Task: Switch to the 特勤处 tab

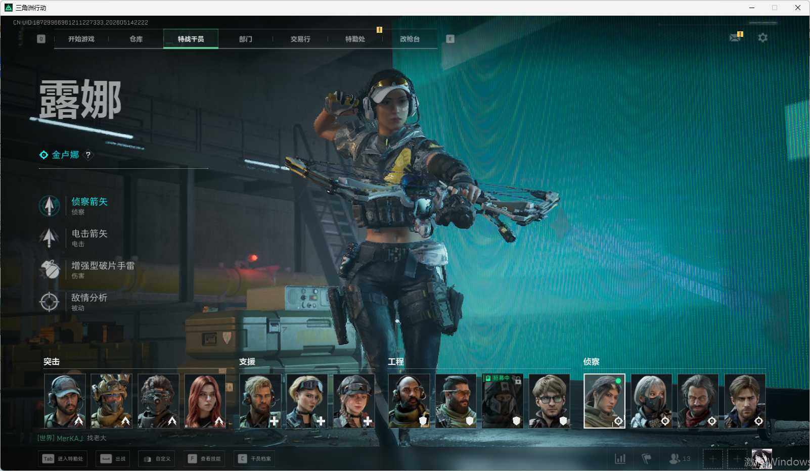Action: (355, 39)
